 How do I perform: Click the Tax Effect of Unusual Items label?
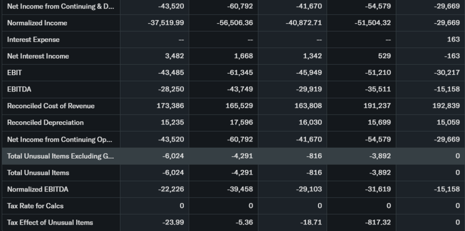pyautogui.click(x=50, y=222)
